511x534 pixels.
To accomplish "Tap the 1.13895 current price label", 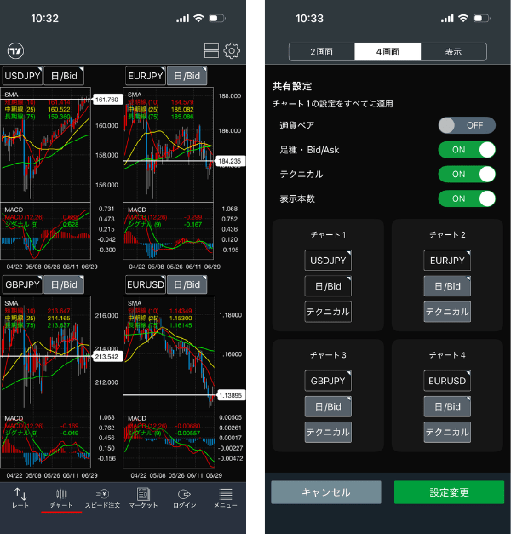I will [x=231, y=395].
